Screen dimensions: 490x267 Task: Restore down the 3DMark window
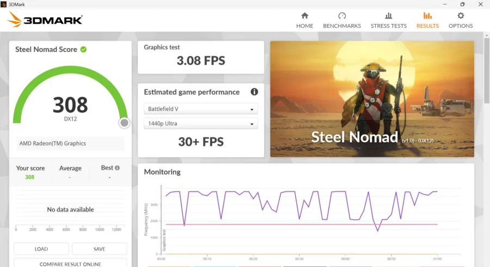pyautogui.click(x=462, y=4)
